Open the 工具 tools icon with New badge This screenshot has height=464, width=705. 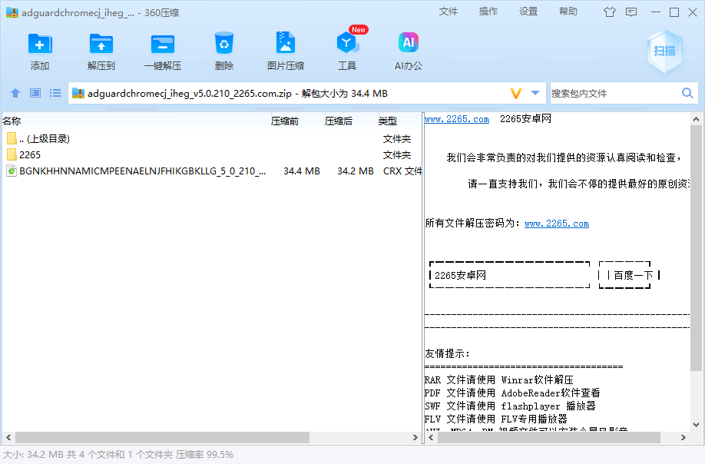(348, 42)
